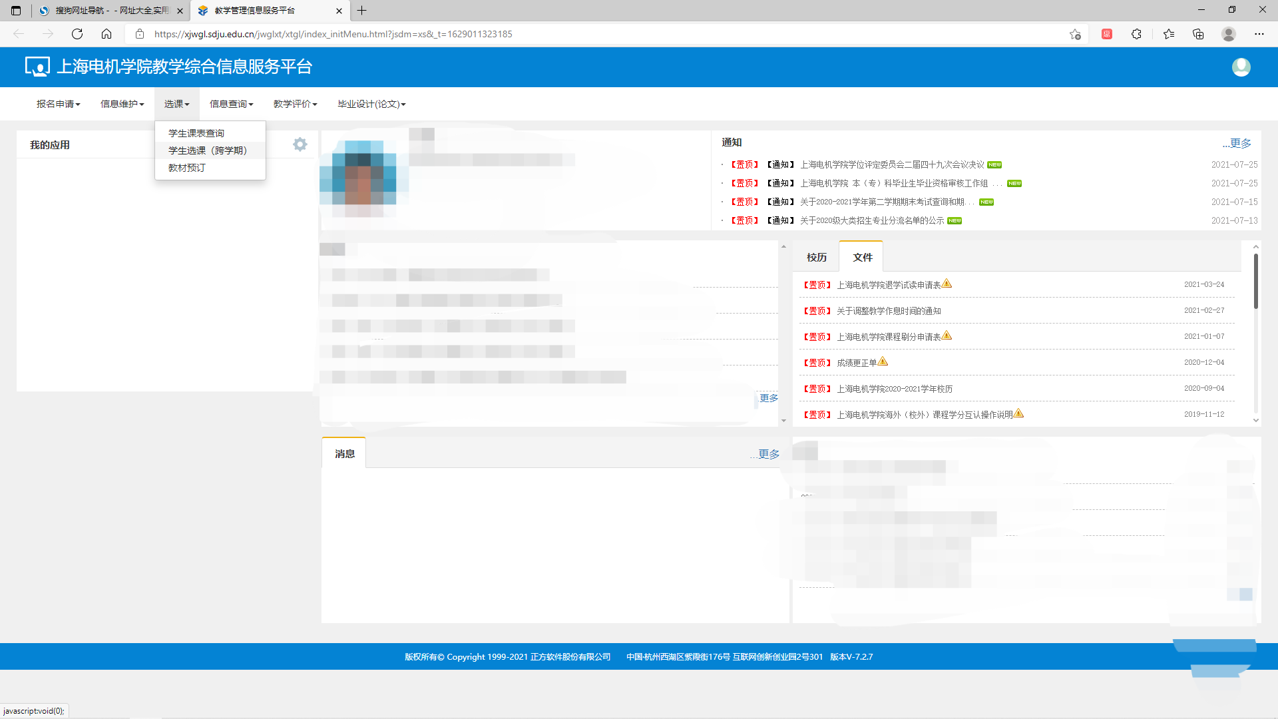Click the favorites star list icon

click(1169, 34)
